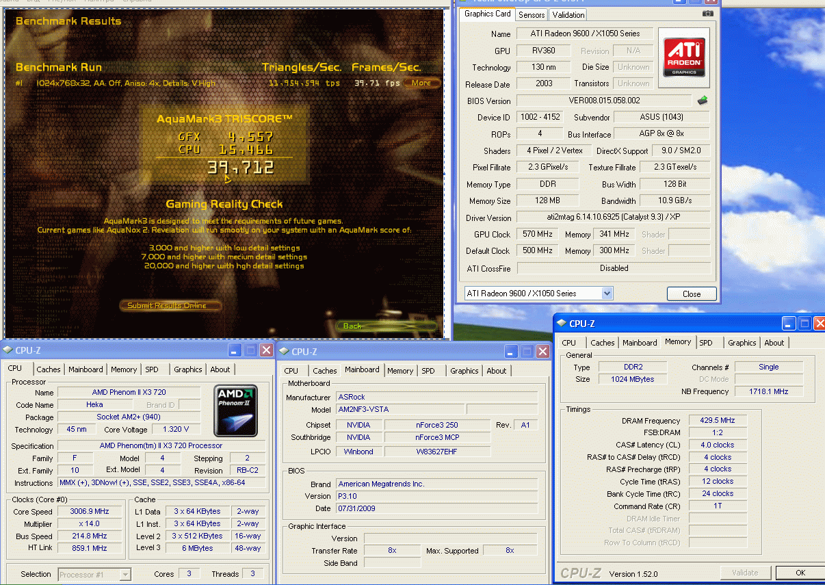Open the SPD tab in the CPU-Z Timings window
The width and height of the screenshot is (825, 585).
[x=706, y=343]
